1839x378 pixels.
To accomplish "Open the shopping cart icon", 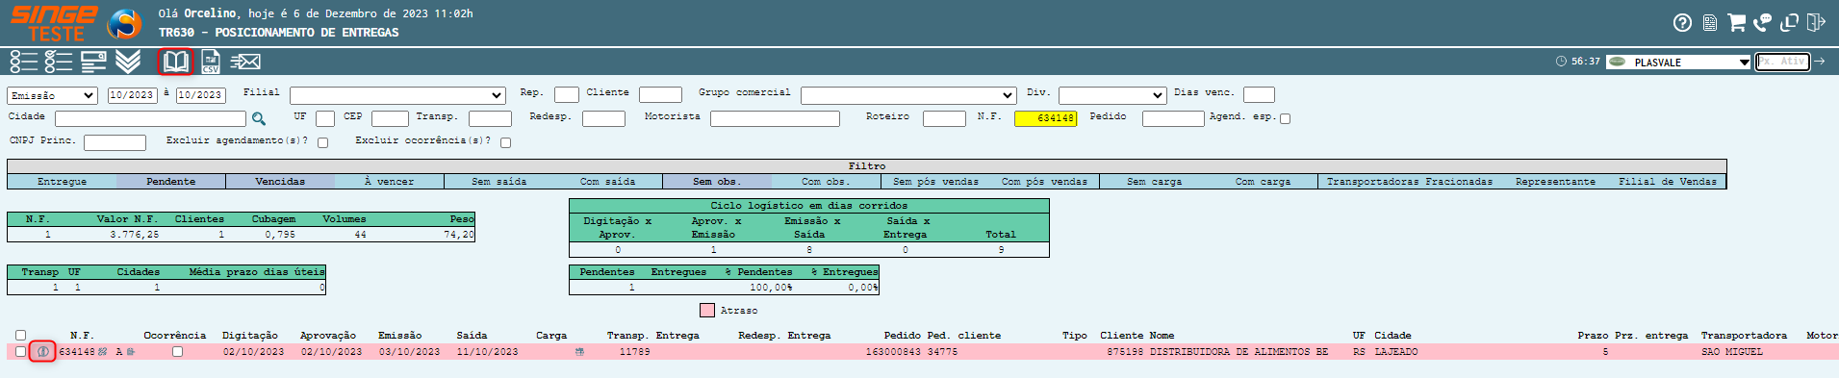I will 1736,22.
